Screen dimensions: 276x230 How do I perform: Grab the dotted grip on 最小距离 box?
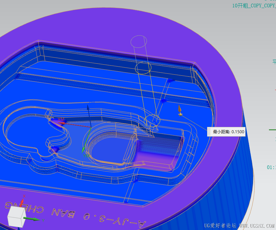pos(209,132)
